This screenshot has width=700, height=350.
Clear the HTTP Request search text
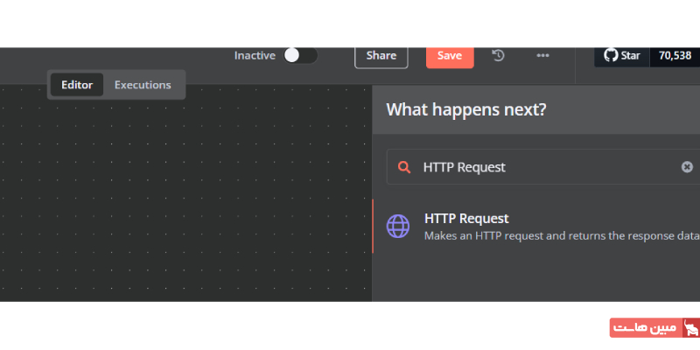click(x=687, y=167)
